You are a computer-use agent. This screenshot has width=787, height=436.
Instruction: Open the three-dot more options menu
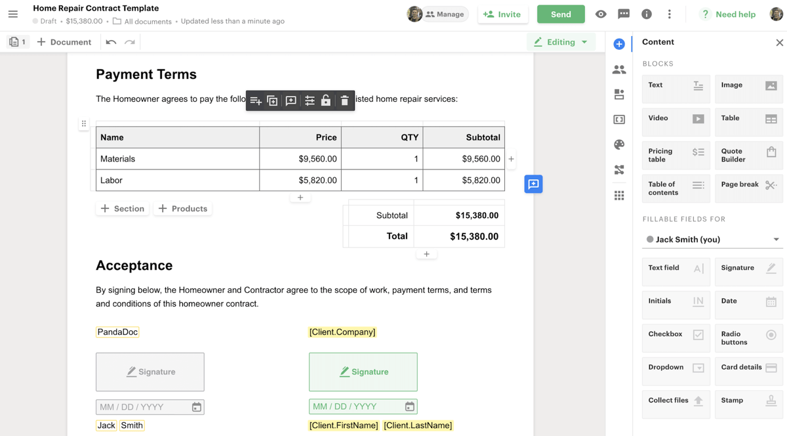pos(670,14)
